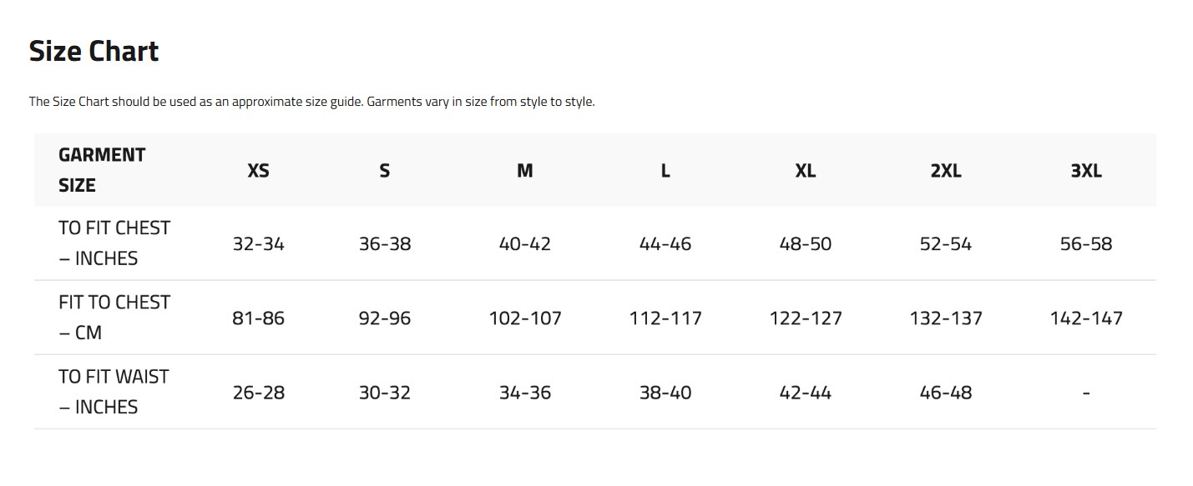Click the approximate size guide description text
This screenshot has width=1193, height=486.
click(x=311, y=102)
